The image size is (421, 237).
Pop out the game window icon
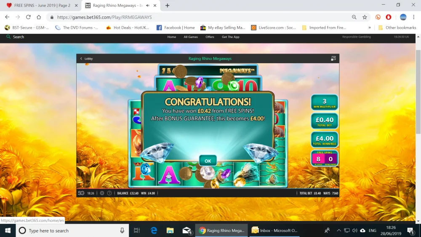pyautogui.click(x=333, y=58)
